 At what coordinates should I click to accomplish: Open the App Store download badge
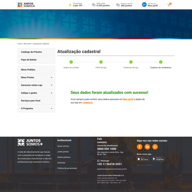point(143,159)
